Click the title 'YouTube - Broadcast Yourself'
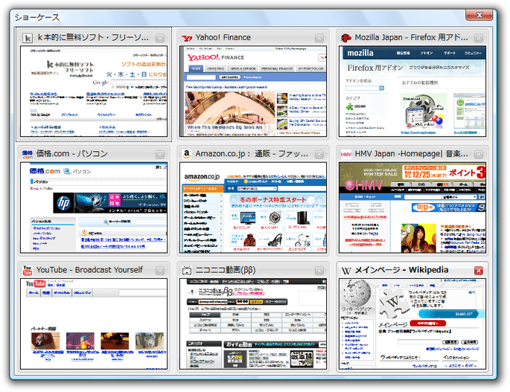 (x=89, y=270)
